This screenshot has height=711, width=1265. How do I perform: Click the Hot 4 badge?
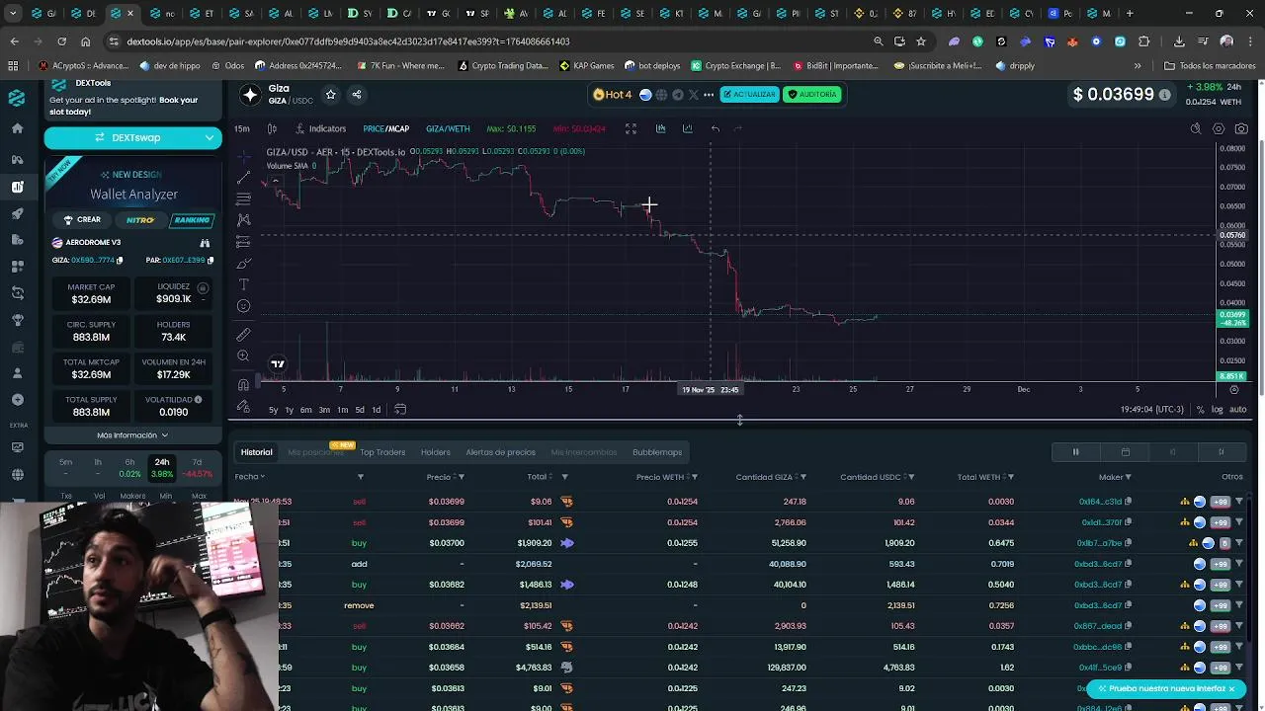point(613,95)
